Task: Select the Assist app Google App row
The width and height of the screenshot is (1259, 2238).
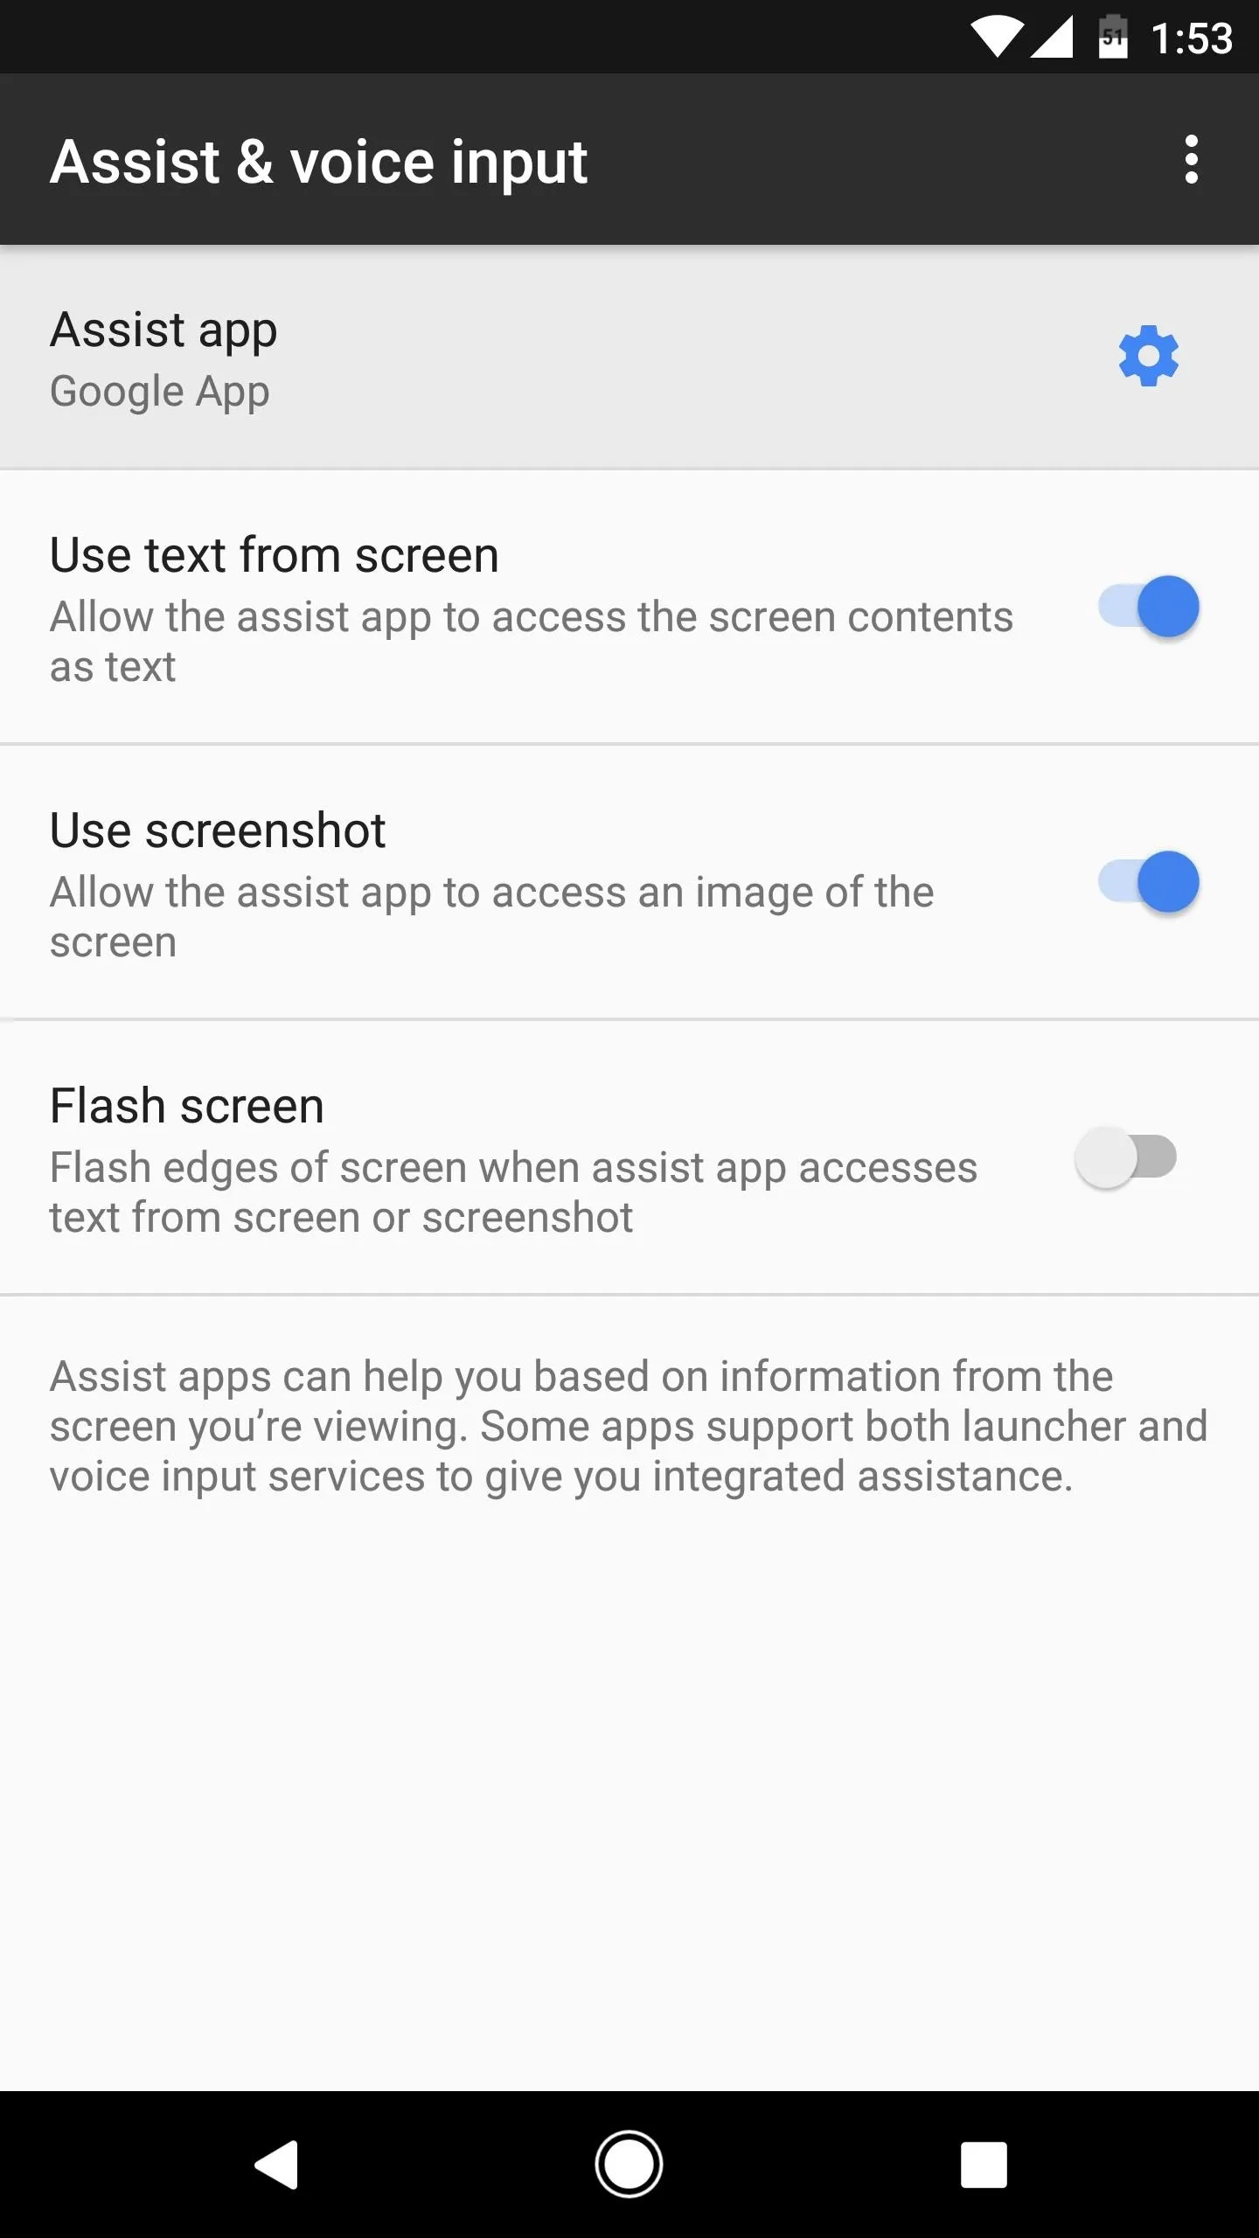Action: click(x=629, y=358)
